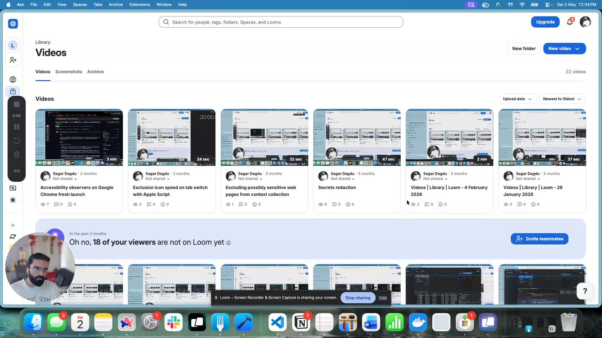Click 'Stop sharing' in the sharing bar
This screenshot has width=602, height=338.
coord(358,298)
